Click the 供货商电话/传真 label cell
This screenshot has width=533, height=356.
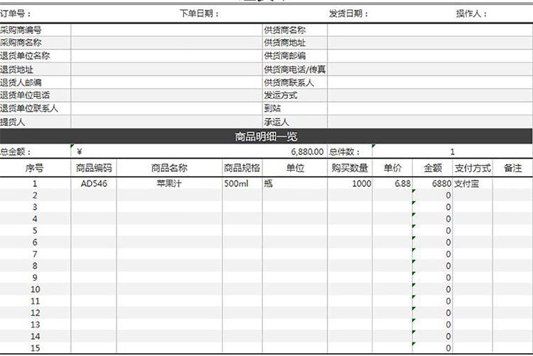click(295, 70)
